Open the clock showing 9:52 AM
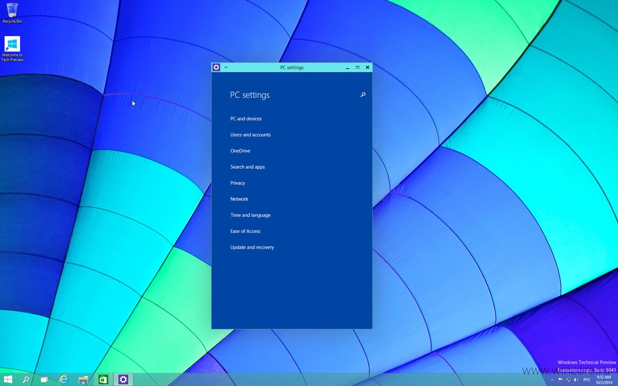 [604, 380]
